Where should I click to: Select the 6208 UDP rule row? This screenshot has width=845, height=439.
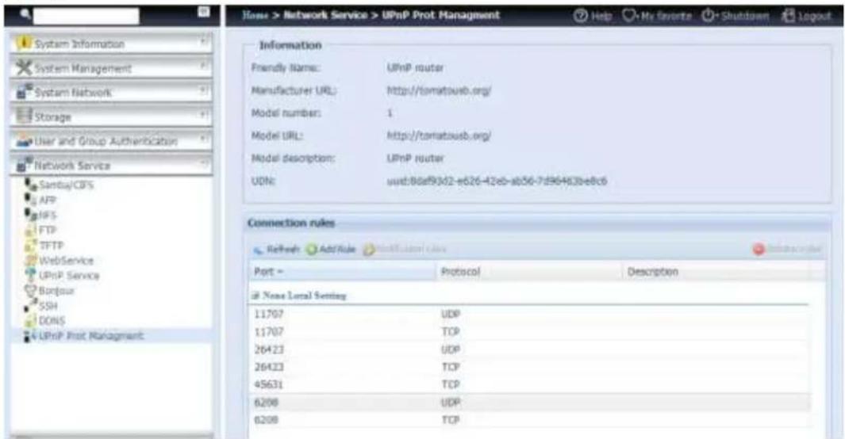pos(530,402)
